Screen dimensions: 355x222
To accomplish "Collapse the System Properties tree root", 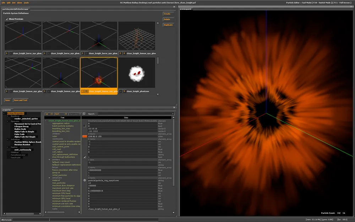I will pyautogui.click(x=4, y=114).
